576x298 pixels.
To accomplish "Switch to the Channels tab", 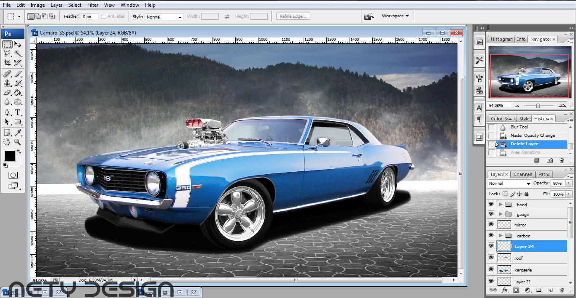I will 523,174.
